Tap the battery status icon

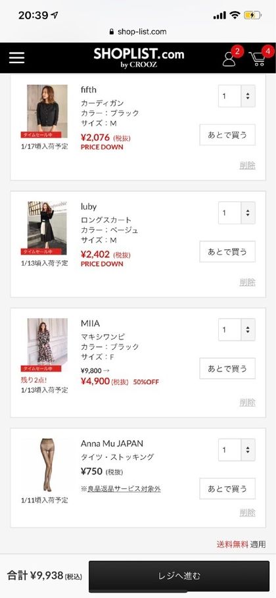(x=253, y=15)
